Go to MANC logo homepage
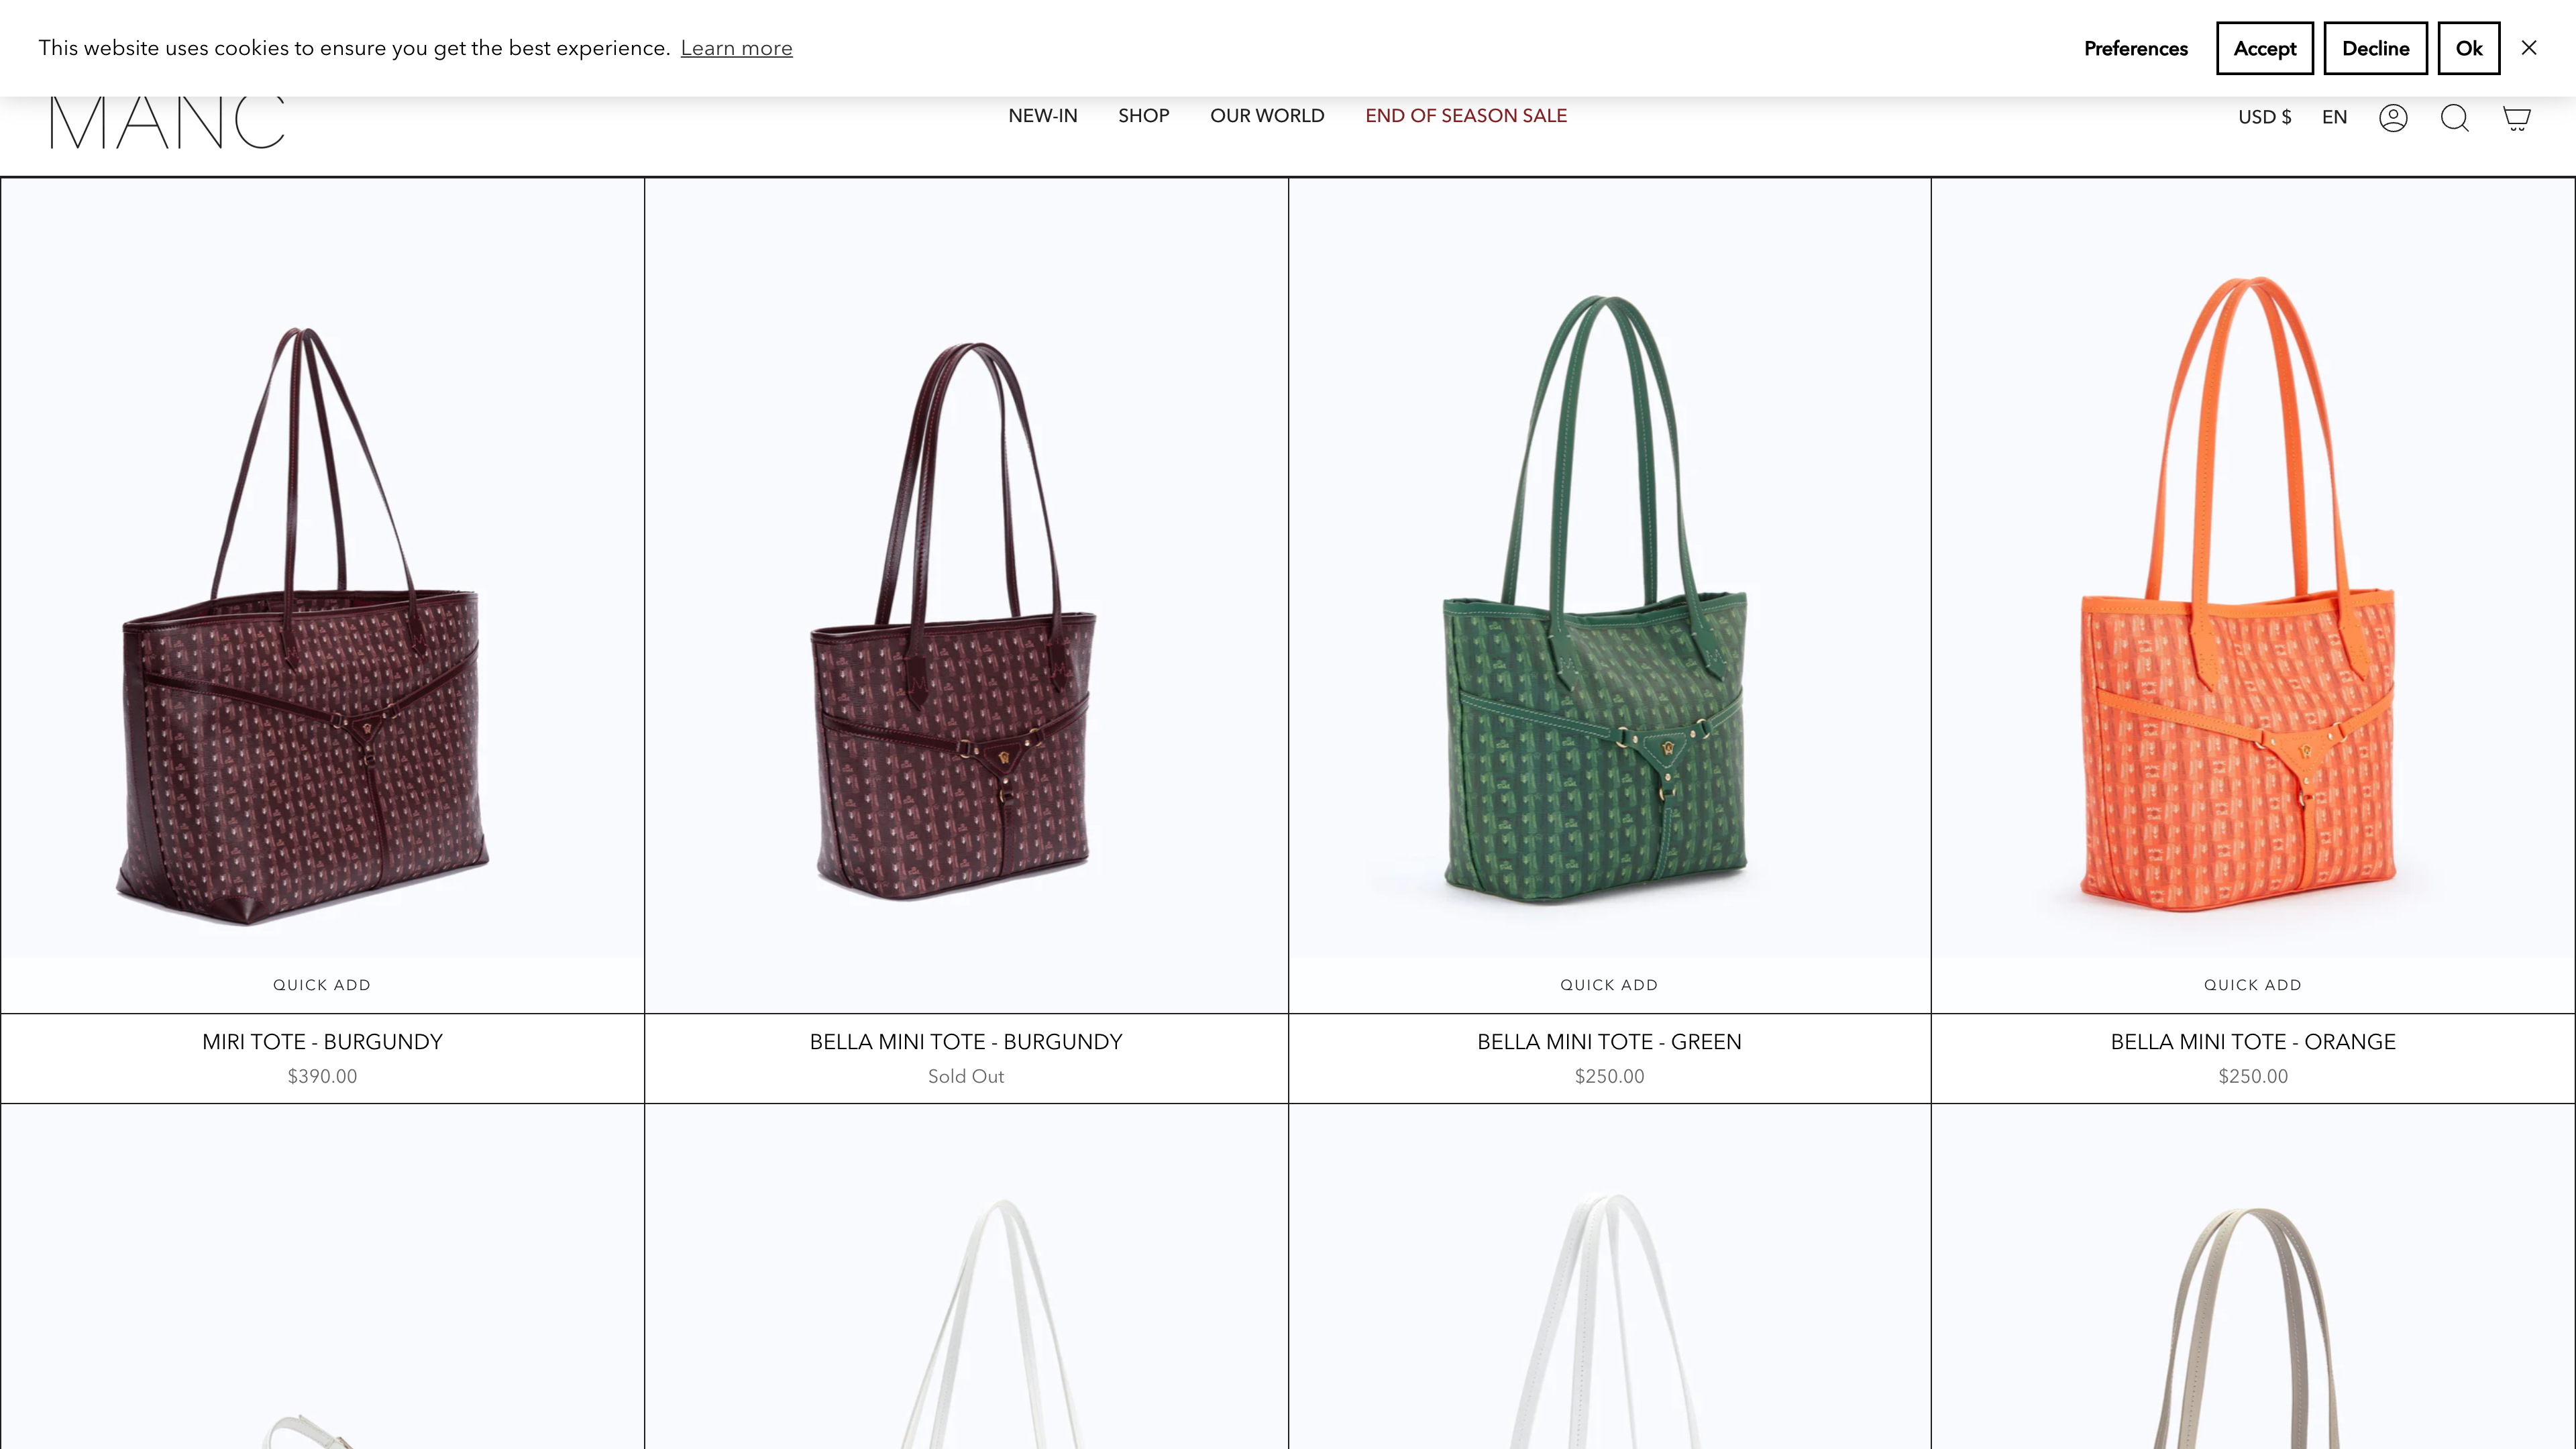This screenshot has height=1449, width=2576. click(x=167, y=123)
